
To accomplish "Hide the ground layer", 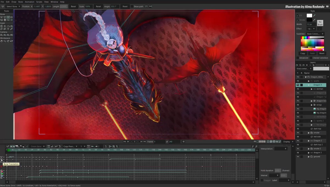I will tap(298, 157).
